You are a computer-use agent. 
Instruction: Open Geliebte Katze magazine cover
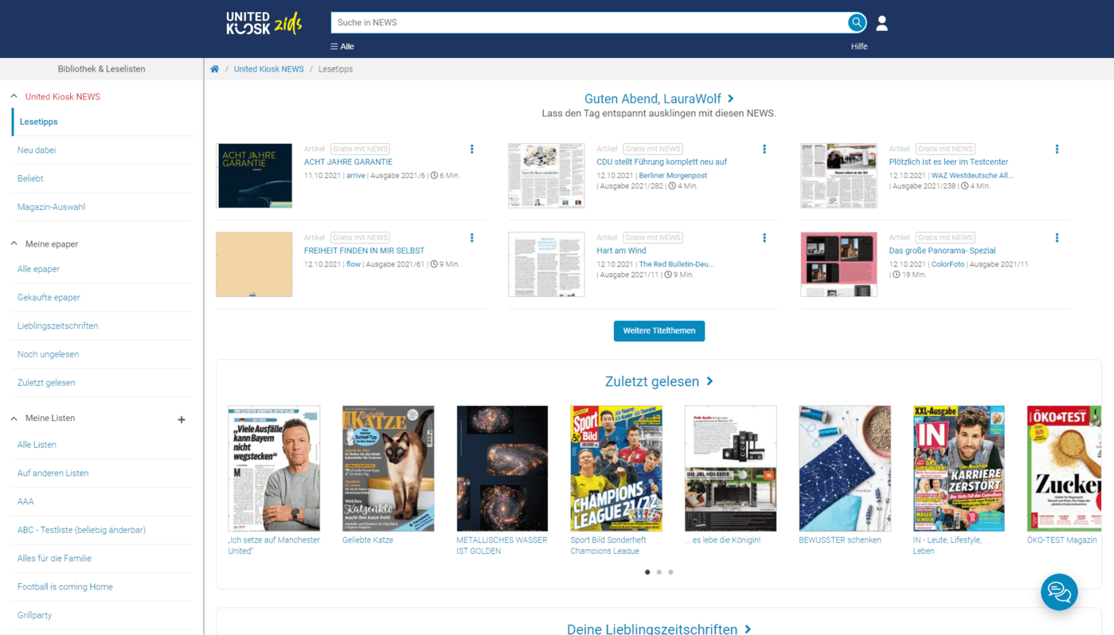pos(388,468)
